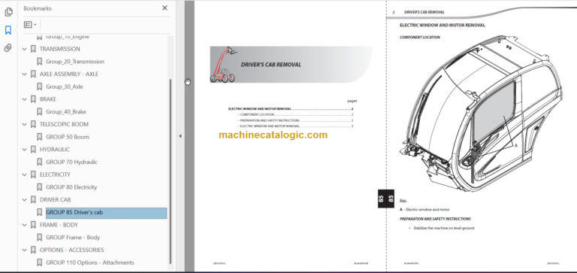Click the bookmark icon beside GROUP 85 Driver's cab
Viewport: 577px width, 273px height.
[x=39, y=212]
